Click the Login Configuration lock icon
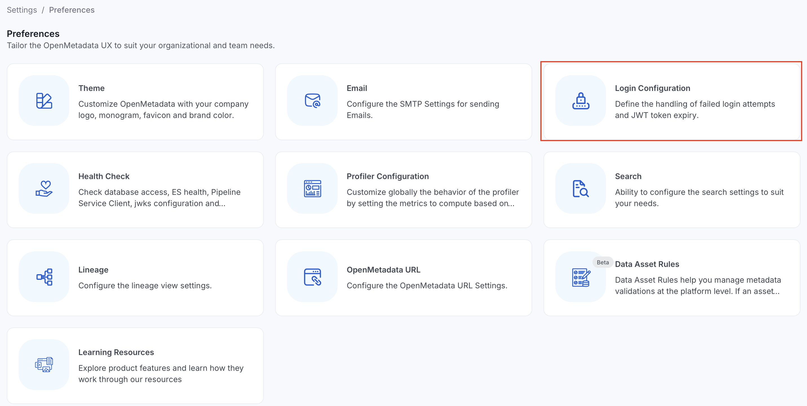 click(x=580, y=101)
